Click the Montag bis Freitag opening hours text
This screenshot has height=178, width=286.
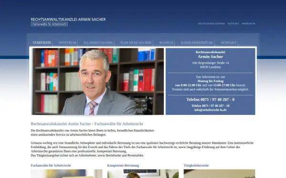(210, 81)
